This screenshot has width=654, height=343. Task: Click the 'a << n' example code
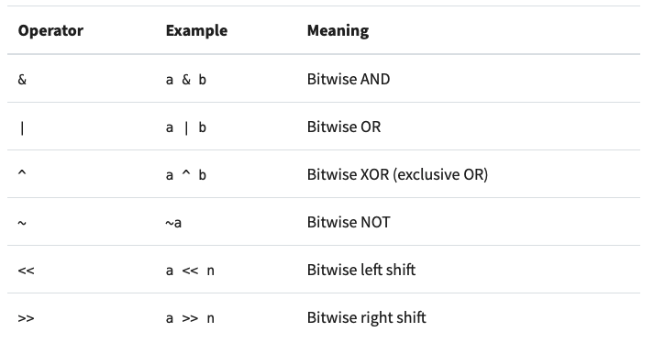tap(190, 271)
